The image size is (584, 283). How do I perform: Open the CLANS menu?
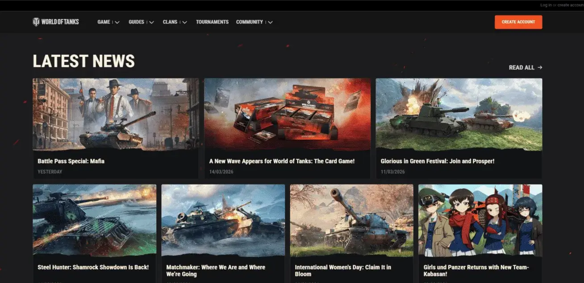click(x=170, y=22)
